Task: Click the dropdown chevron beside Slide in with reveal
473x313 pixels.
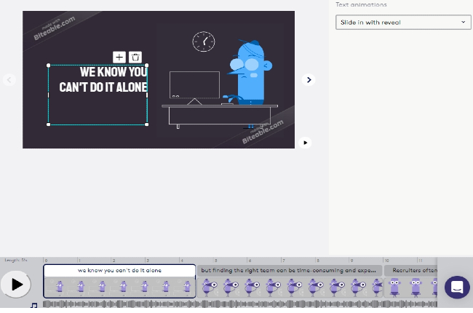Action: coord(464,23)
